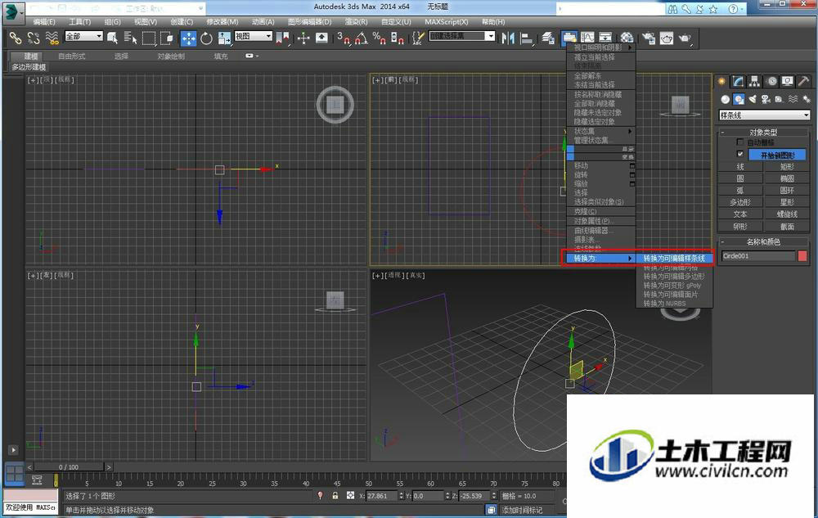
Task: Expand the 状态集 submenu
Action: coord(601,131)
